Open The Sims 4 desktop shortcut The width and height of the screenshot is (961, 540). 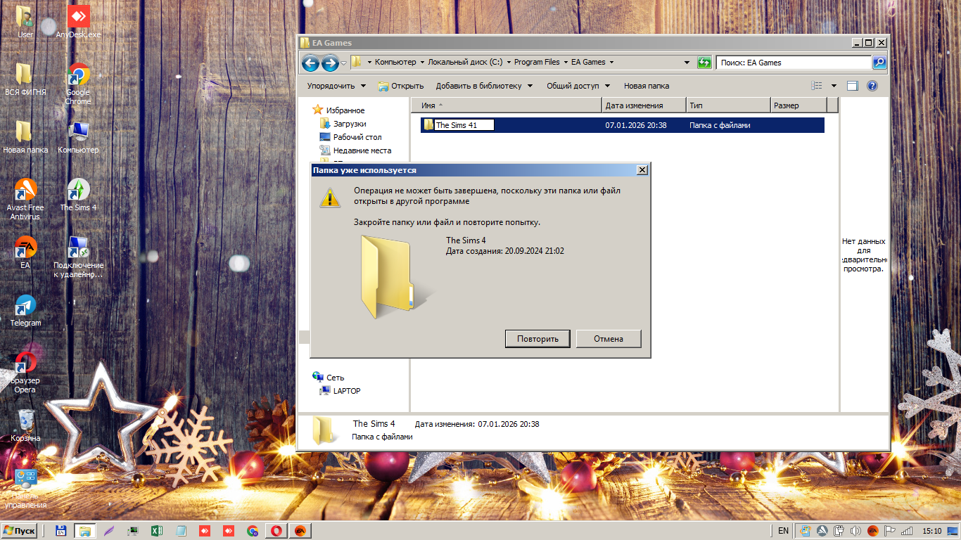pyautogui.click(x=78, y=193)
